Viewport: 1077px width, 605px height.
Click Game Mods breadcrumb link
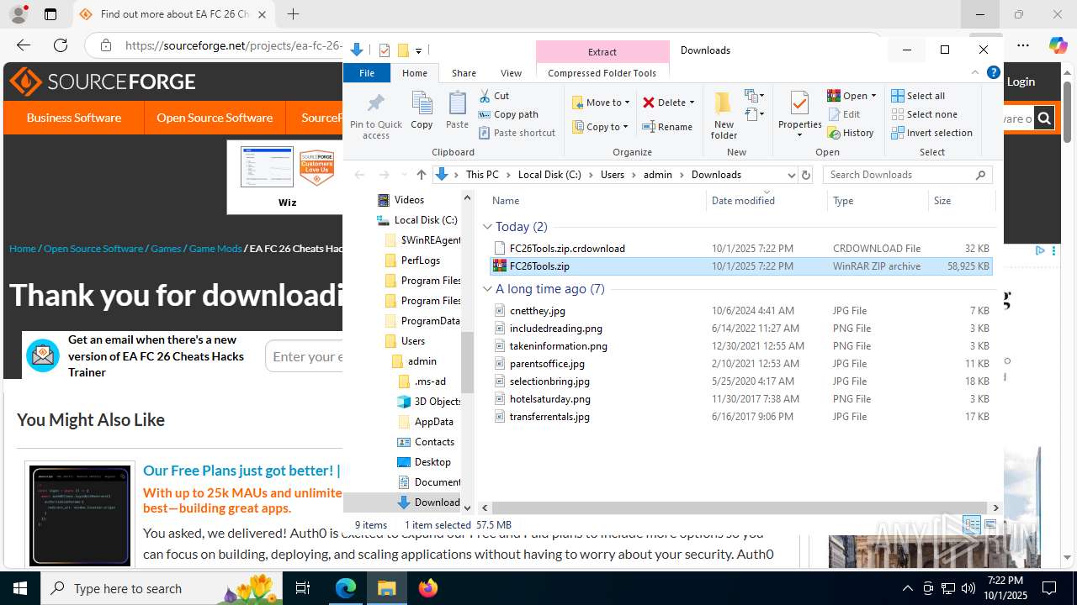(x=215, y=249)
